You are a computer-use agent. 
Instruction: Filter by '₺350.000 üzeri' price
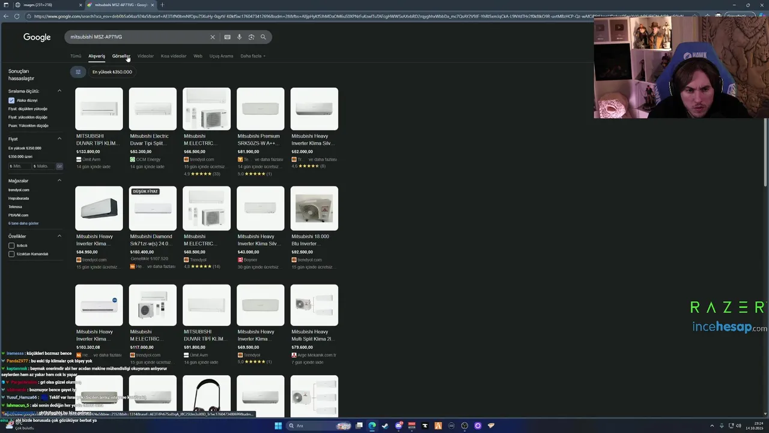coord(20,156)
